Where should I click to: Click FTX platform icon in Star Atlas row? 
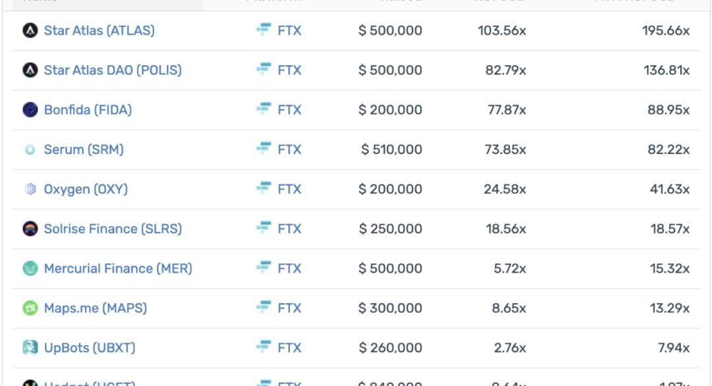click(264, 30)
